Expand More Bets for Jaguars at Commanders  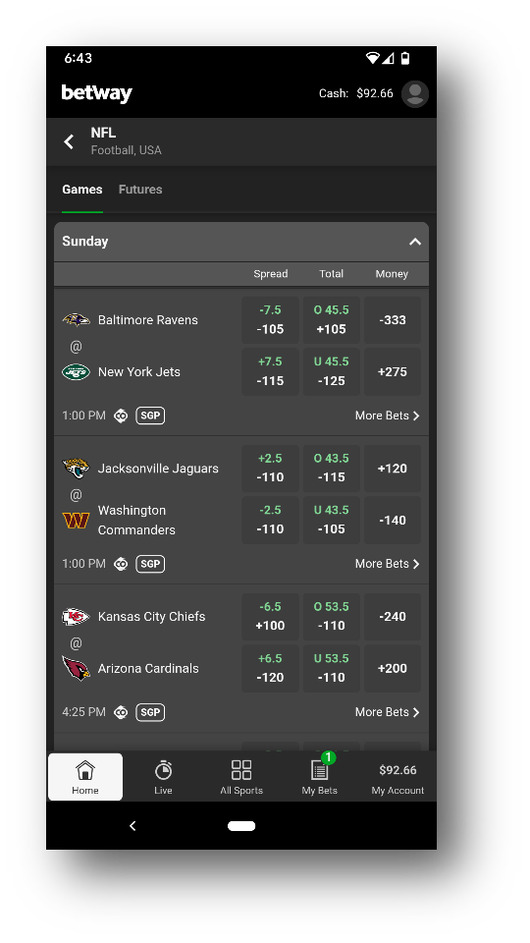coord(388,564)
